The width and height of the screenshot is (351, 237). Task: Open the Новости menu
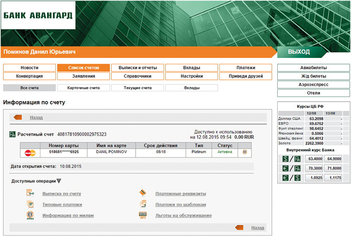pyautogui.click(x=29, y=68)
